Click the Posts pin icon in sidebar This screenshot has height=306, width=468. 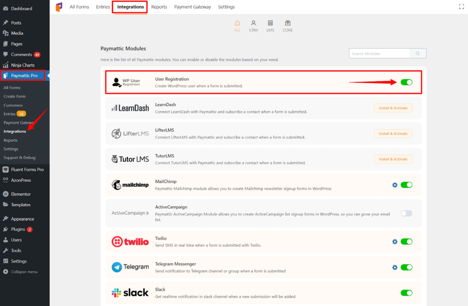pos(5,23)
